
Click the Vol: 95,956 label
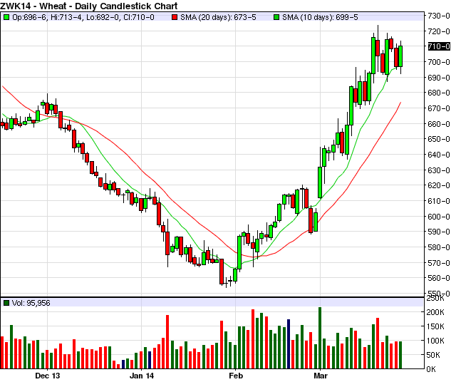click(31, 303)
